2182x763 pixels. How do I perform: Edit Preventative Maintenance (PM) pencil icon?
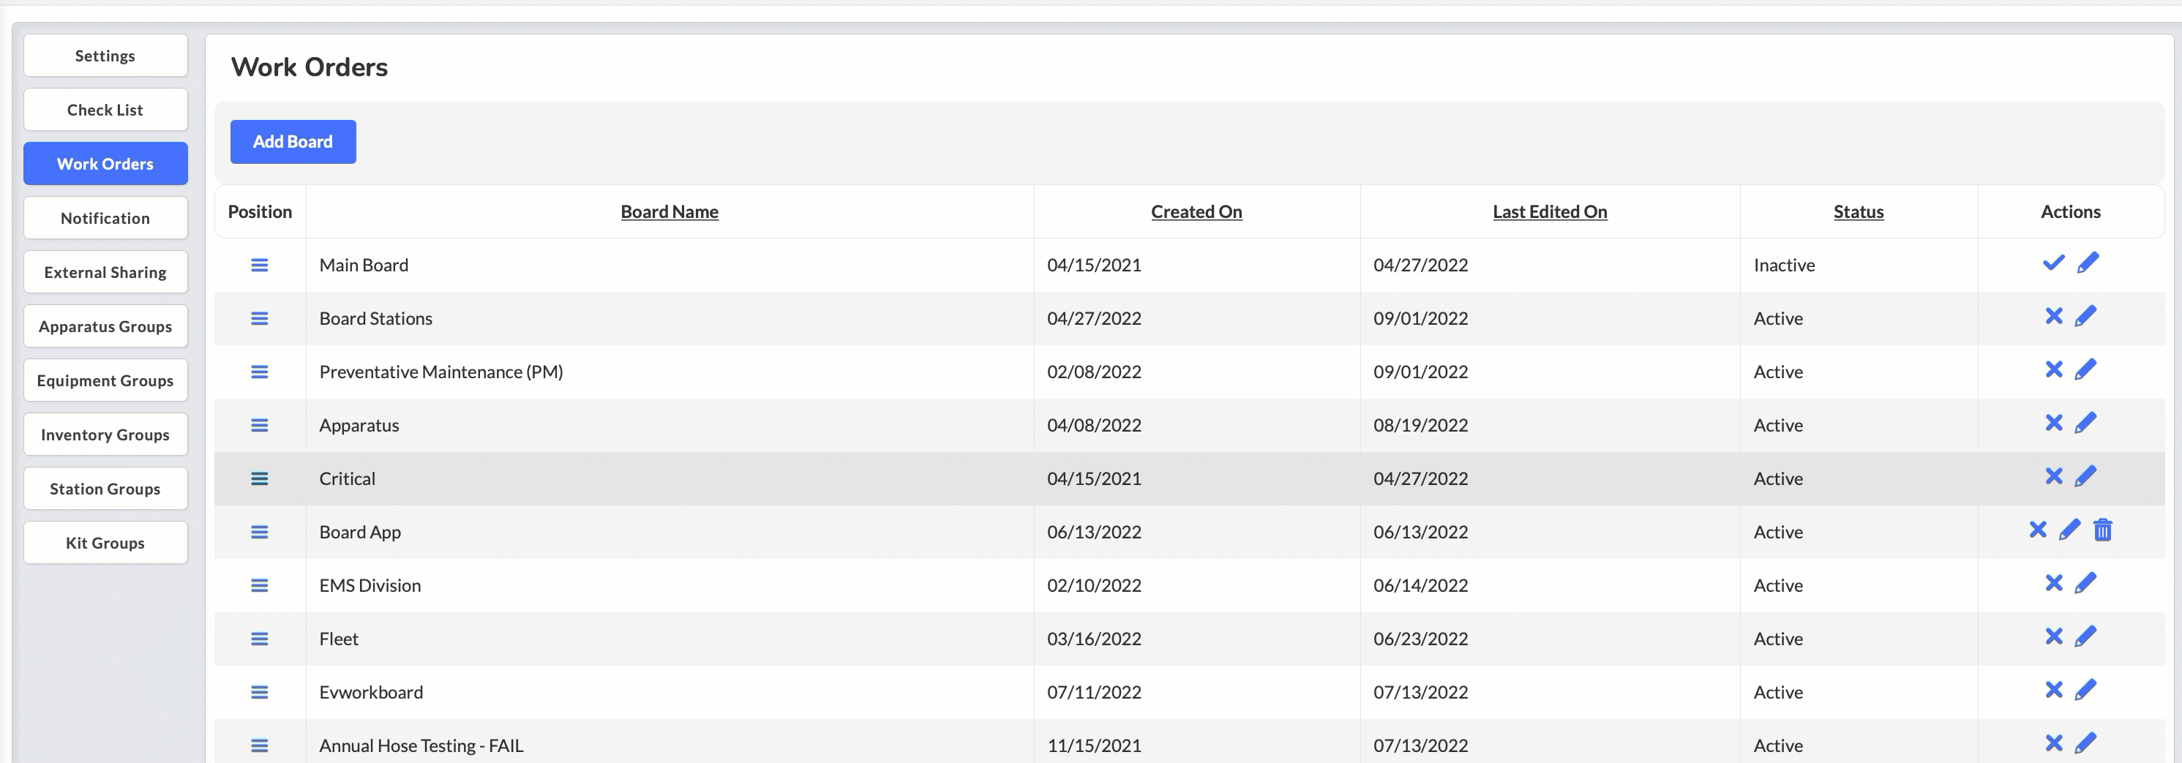2085,369
